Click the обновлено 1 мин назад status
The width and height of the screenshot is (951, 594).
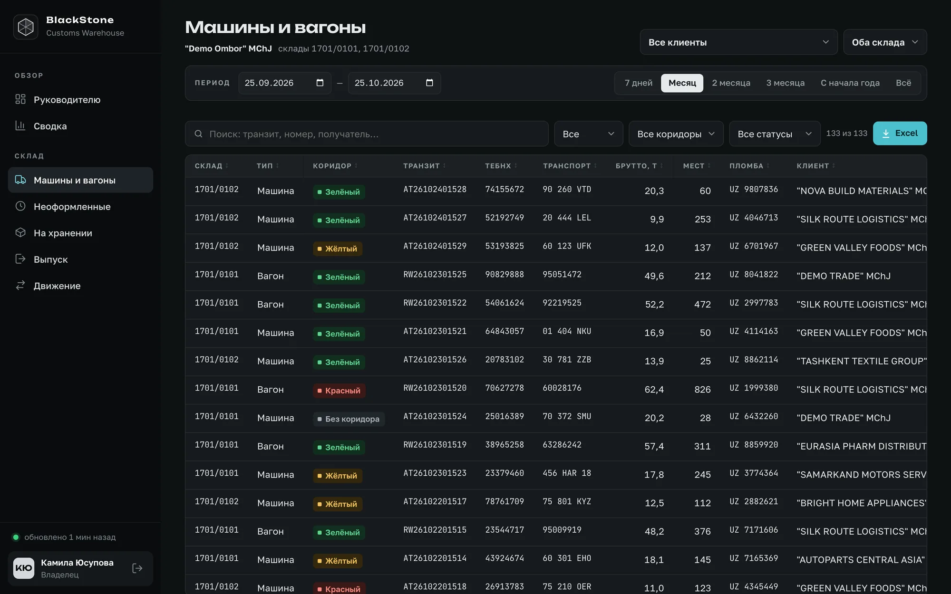pyautogui.click(x=70, y=537)
